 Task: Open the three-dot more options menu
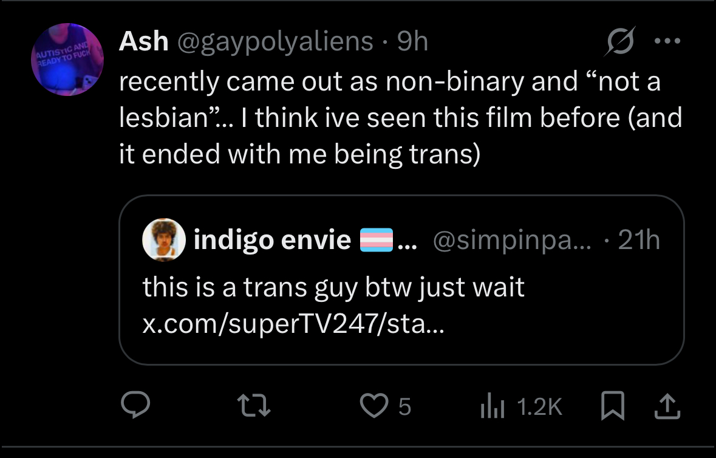[x=667, y=41]
